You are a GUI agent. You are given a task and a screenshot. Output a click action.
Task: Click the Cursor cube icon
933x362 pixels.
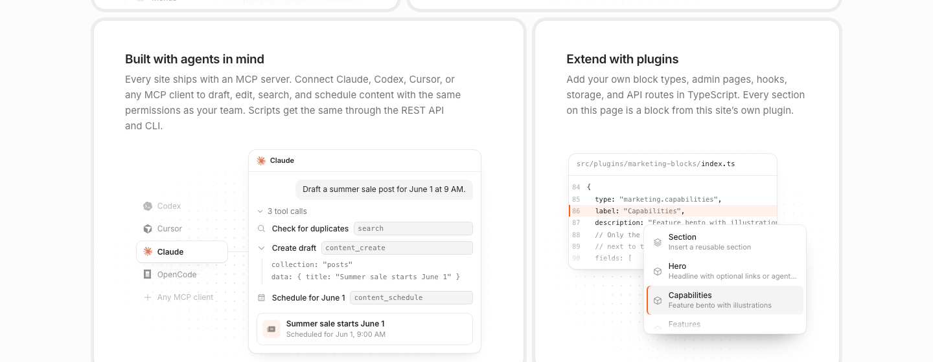pos(148,229)
